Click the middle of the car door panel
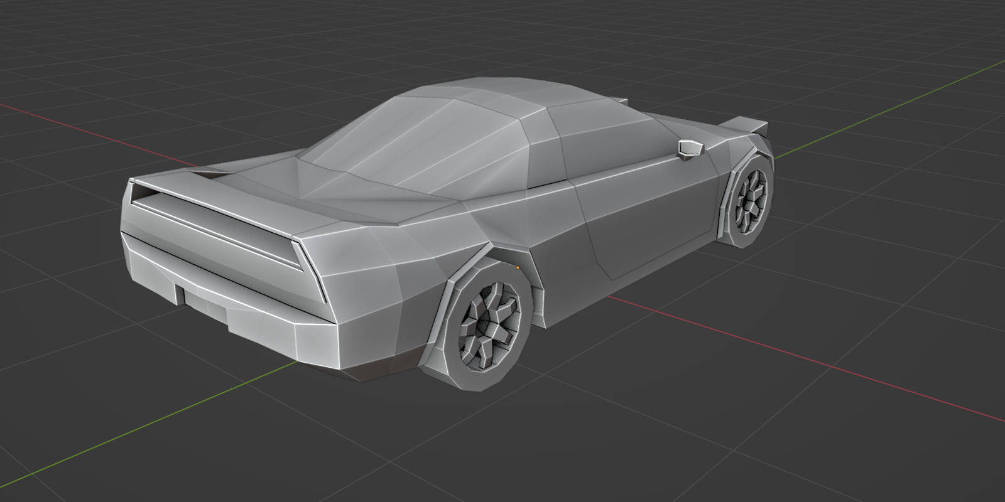Viewport: 1005px width, 502px height. click(x=647, y=220)
